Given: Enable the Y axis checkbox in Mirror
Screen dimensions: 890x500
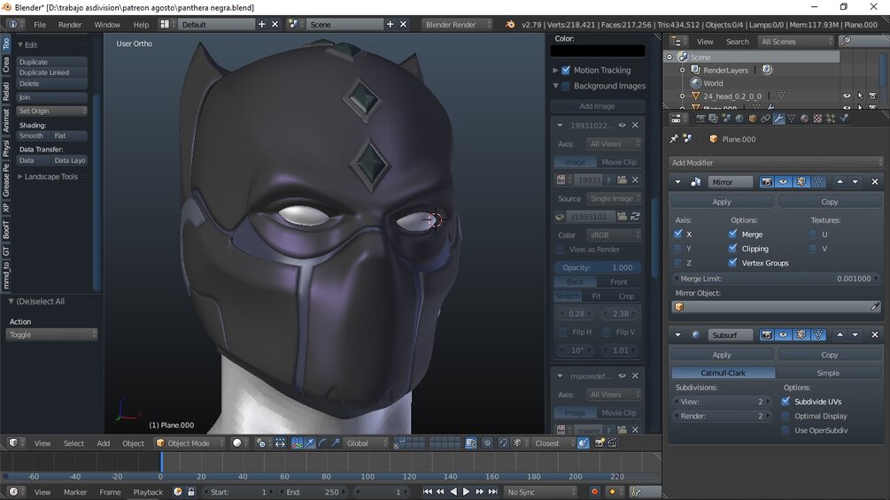Looking at the screenshot, I should [x=677, y=249].
